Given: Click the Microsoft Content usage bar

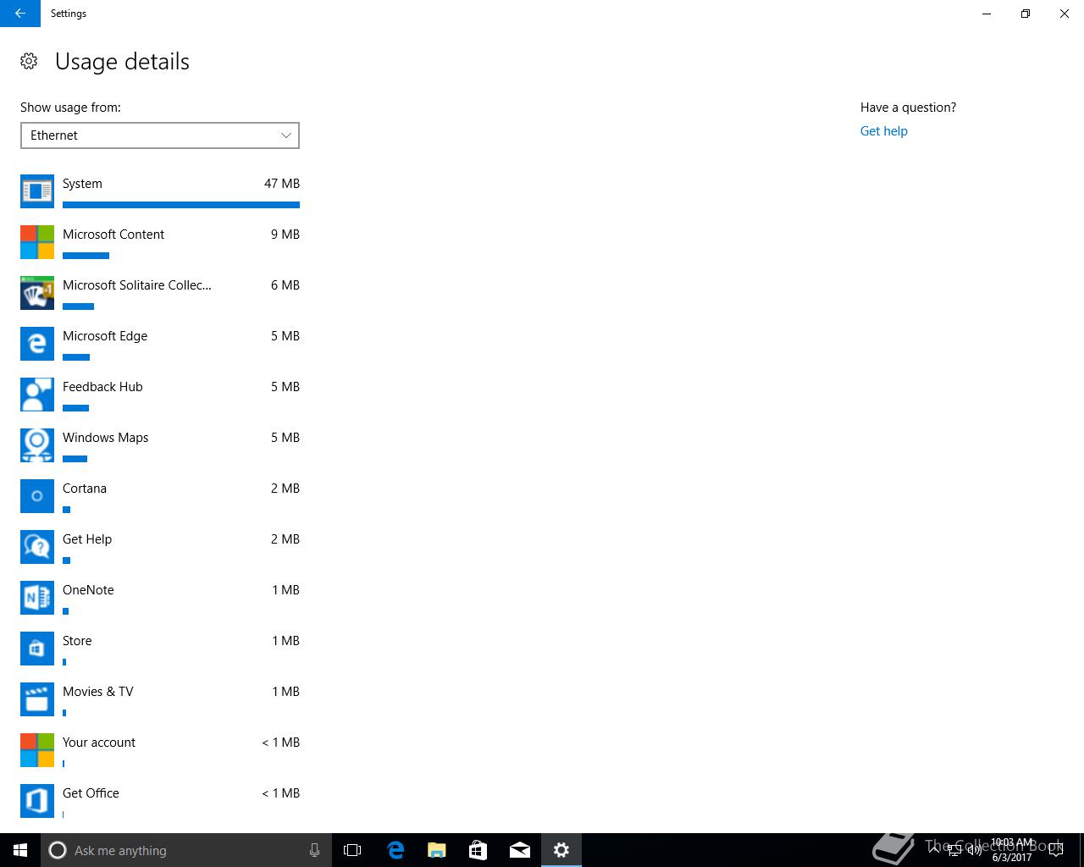Looking at the screenshot, I should point(86,255).
